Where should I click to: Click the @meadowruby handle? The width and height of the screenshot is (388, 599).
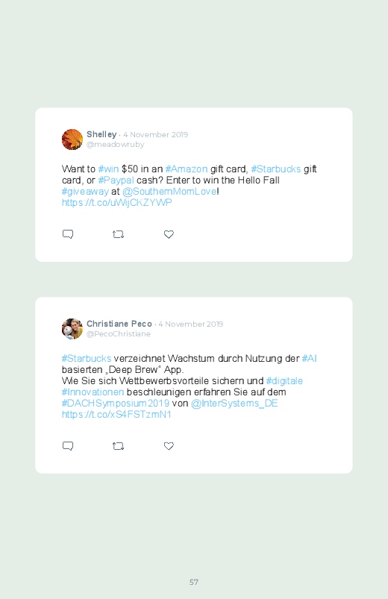pos(115,145)
